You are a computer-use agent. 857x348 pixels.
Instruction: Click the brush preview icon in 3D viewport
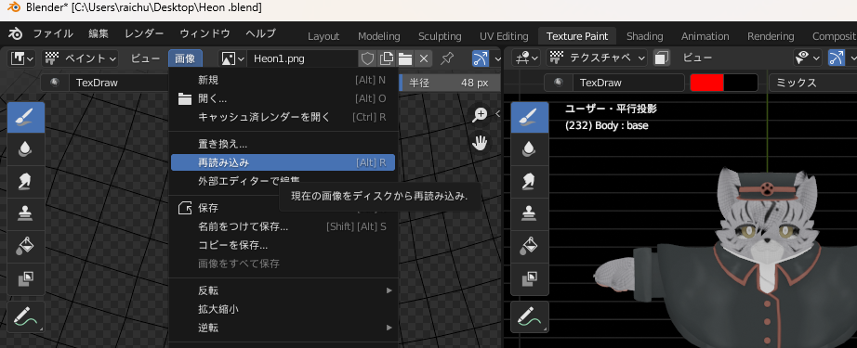[x=558, y=83]
